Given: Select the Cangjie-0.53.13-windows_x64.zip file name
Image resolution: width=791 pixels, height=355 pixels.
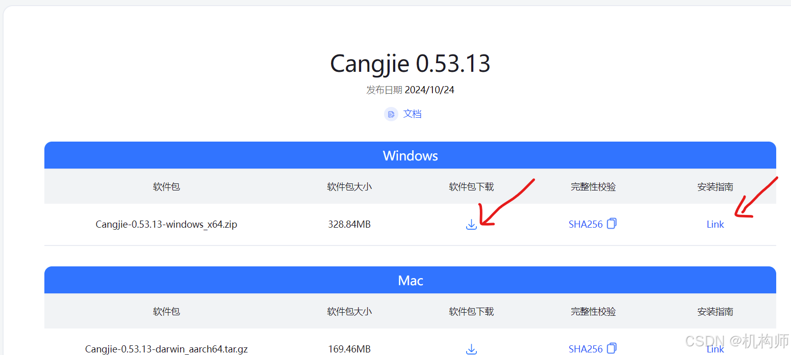Looking at the screenshot, I should coord(166,224).
